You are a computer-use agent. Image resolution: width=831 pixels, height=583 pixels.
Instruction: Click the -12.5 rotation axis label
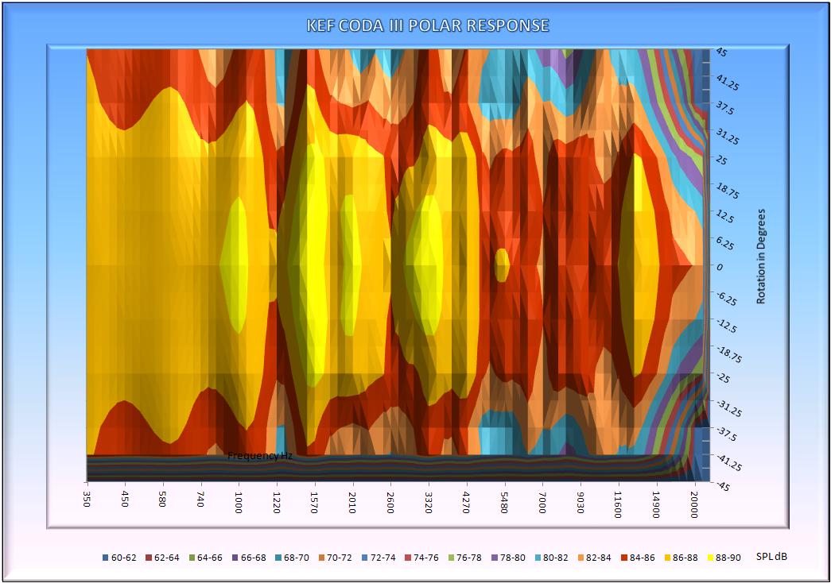click(x=727, y=326)
